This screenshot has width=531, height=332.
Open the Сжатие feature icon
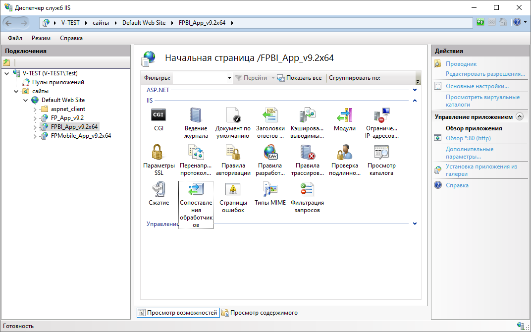159,189
